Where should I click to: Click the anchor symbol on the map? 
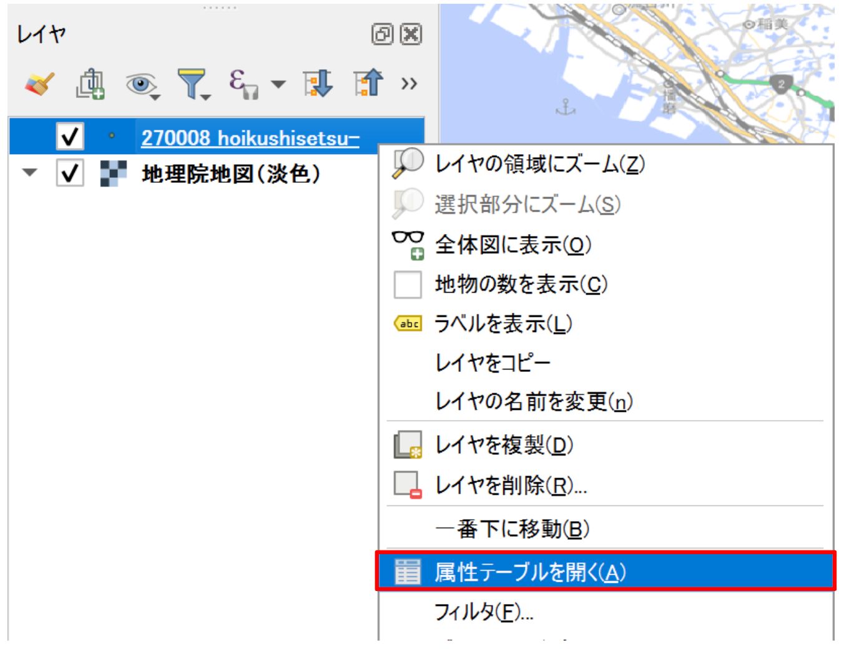(566, 107)
